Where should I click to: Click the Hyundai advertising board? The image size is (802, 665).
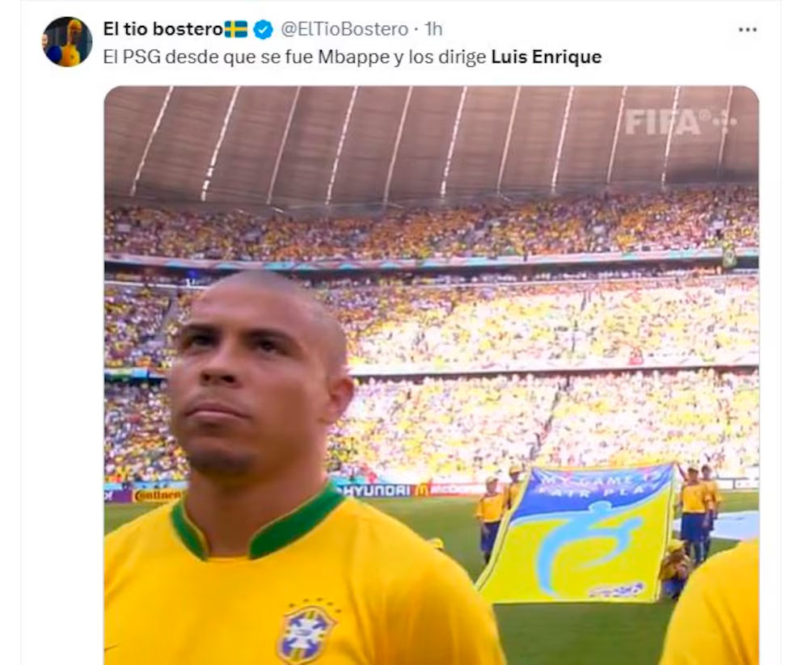coord(378,490)
